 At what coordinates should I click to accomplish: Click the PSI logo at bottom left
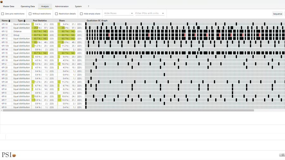pos(9,155)
